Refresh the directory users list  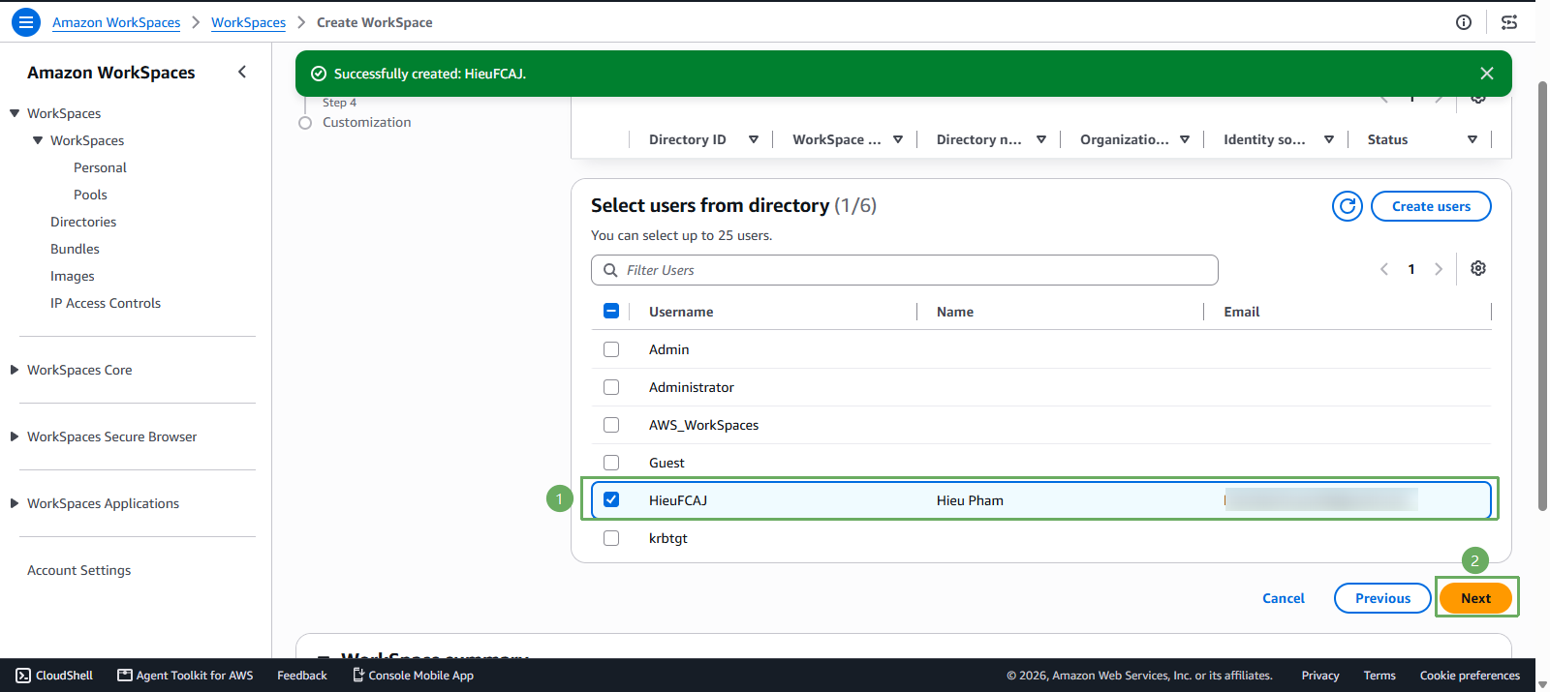(x=1348, y=206)
